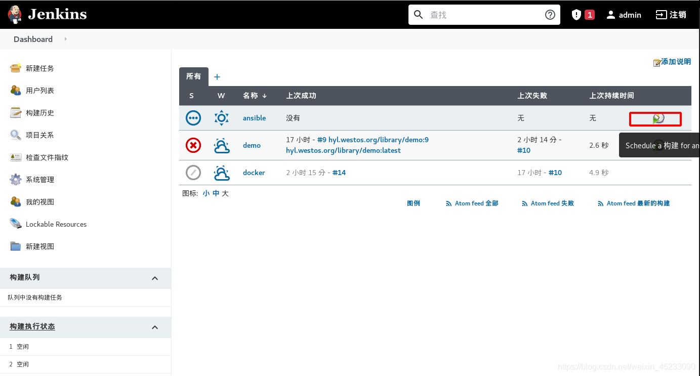Click the Jenkins title text in header
Viewport: 700px width, 376px height.
[57, 14]
